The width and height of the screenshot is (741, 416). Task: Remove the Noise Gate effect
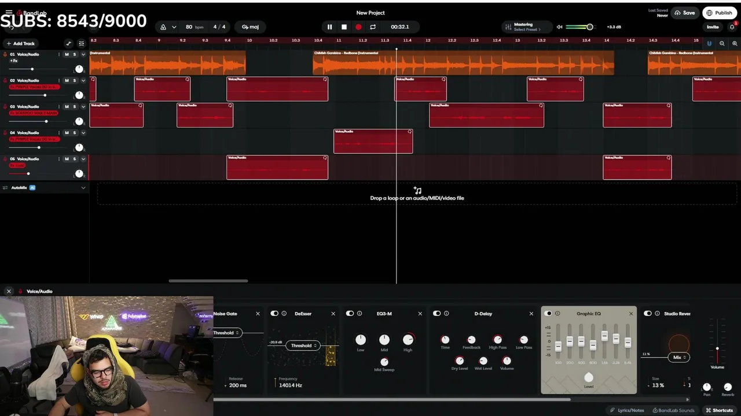[258, 314]
